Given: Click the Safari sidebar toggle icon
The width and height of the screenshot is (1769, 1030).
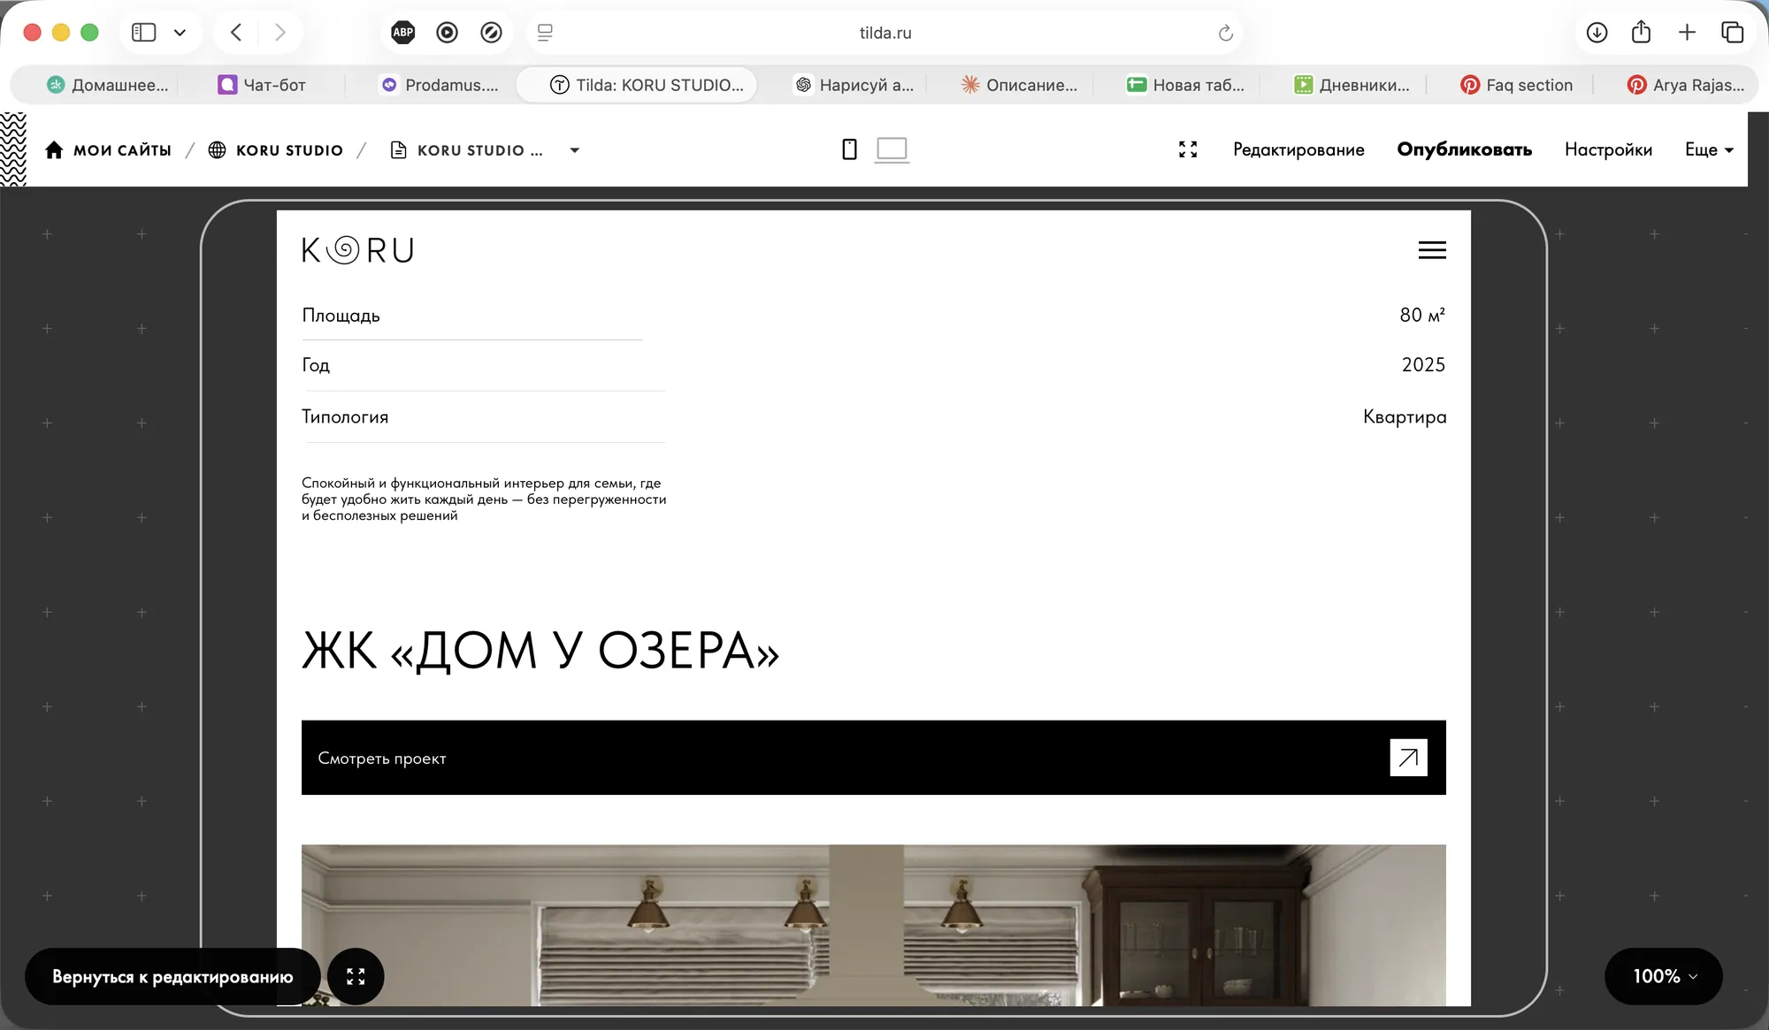Looking at the screenshot, I should tap(143, 33).
